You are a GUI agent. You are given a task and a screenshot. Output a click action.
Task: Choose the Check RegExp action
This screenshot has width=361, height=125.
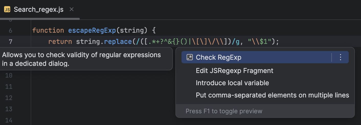[219, 57]
